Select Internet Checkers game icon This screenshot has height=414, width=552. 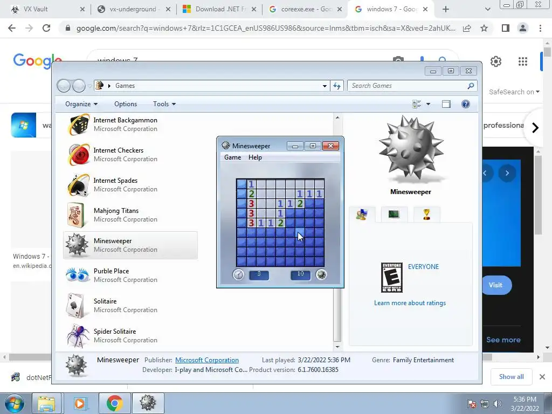[79, 155]
